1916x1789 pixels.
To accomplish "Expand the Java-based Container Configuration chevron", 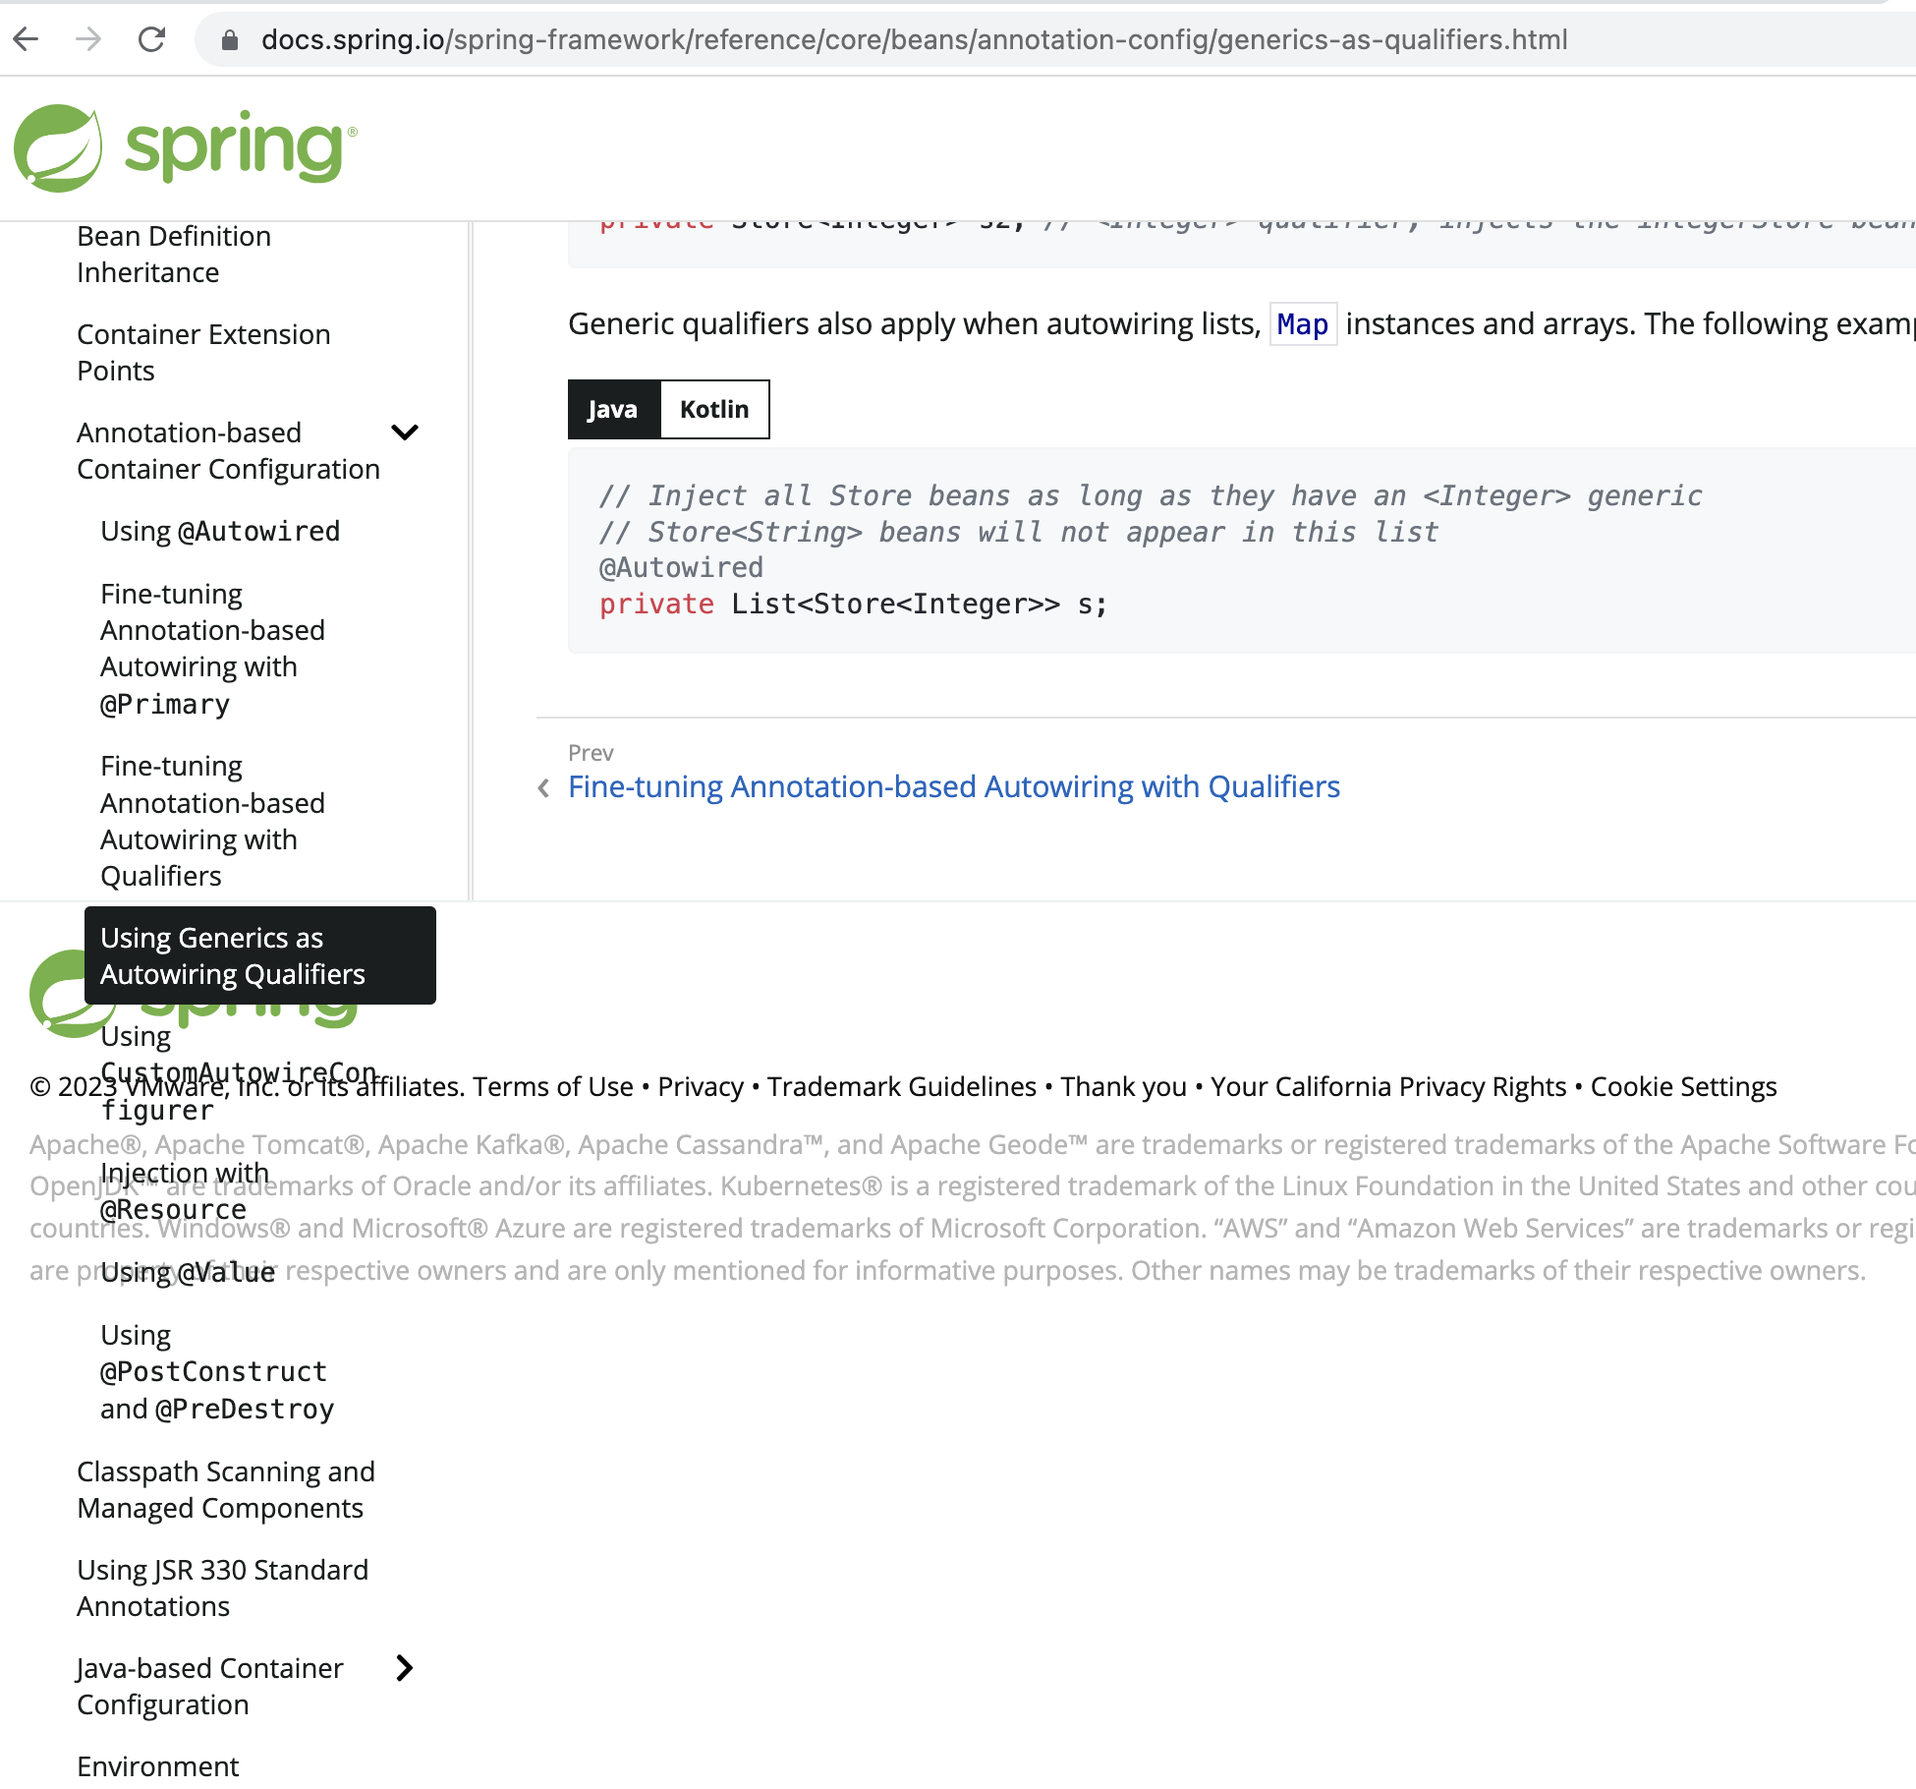I will pyautogui.click(x=404, y=1668).
